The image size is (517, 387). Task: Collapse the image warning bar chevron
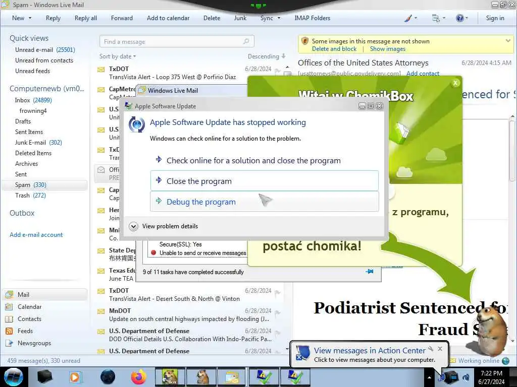click(508, 41)
